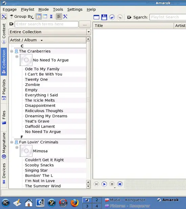
Task: Click the artist icon beside Fun Lovin' Criminals
Action: (x=16, y=142)
